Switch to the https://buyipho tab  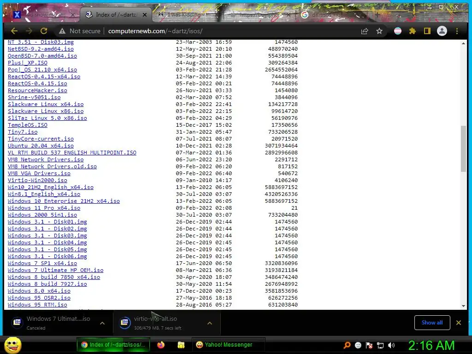[259, 14]
